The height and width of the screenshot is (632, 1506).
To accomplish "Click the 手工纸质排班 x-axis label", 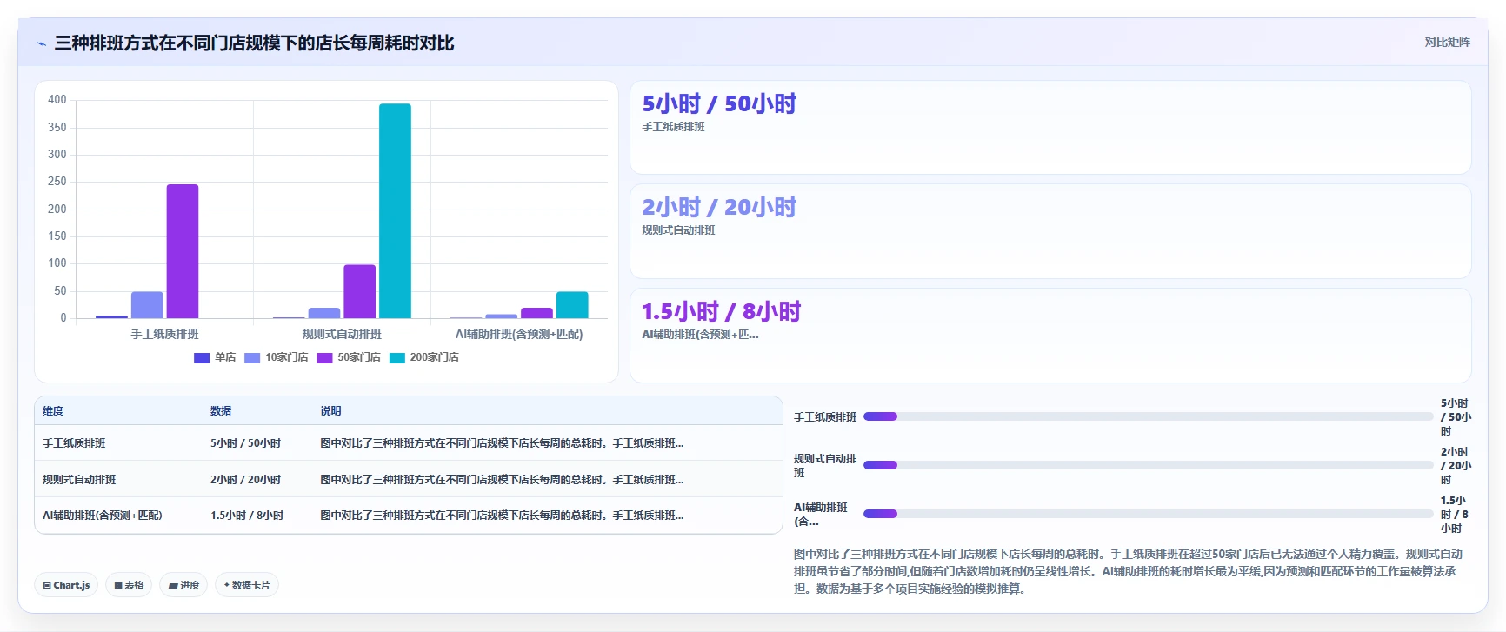I will tap(165, 334).
